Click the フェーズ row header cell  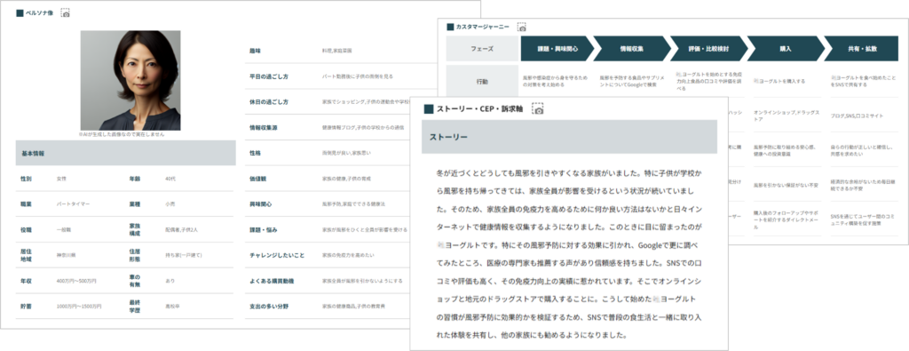pos(482,49)
